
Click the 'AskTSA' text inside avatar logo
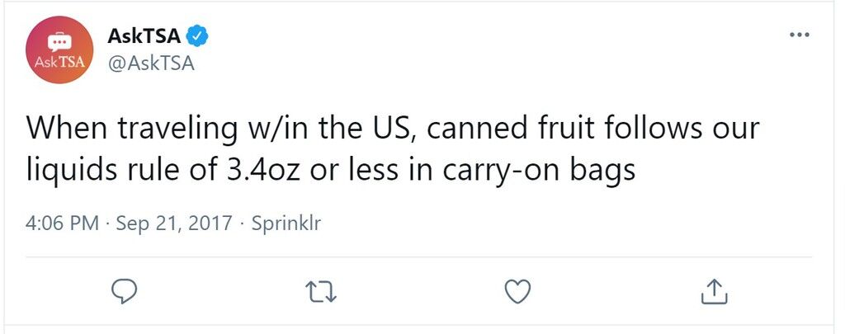(59, 62)
